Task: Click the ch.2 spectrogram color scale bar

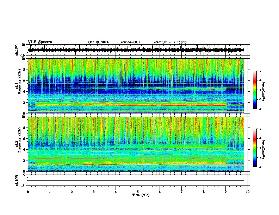Action: (255, 148)
